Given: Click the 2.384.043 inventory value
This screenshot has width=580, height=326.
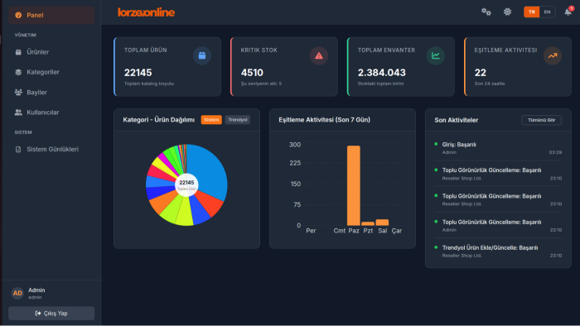Looking at the screenshot, I should [382, 73].
